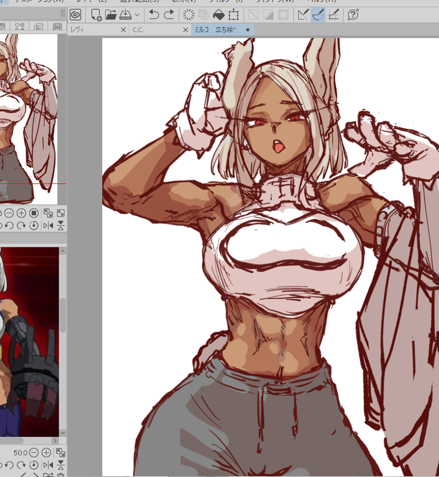Flip Sub View image vertically
The width and height of the screenshot is (439, 477).
(61, 465)
